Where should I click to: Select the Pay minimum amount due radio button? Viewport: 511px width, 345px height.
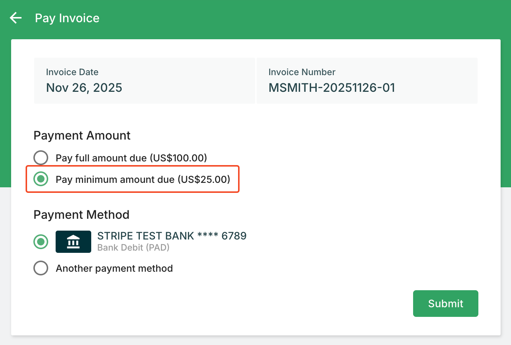pos(41,179)
